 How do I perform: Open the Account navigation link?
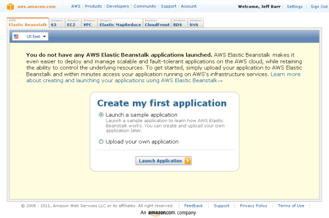188,7
